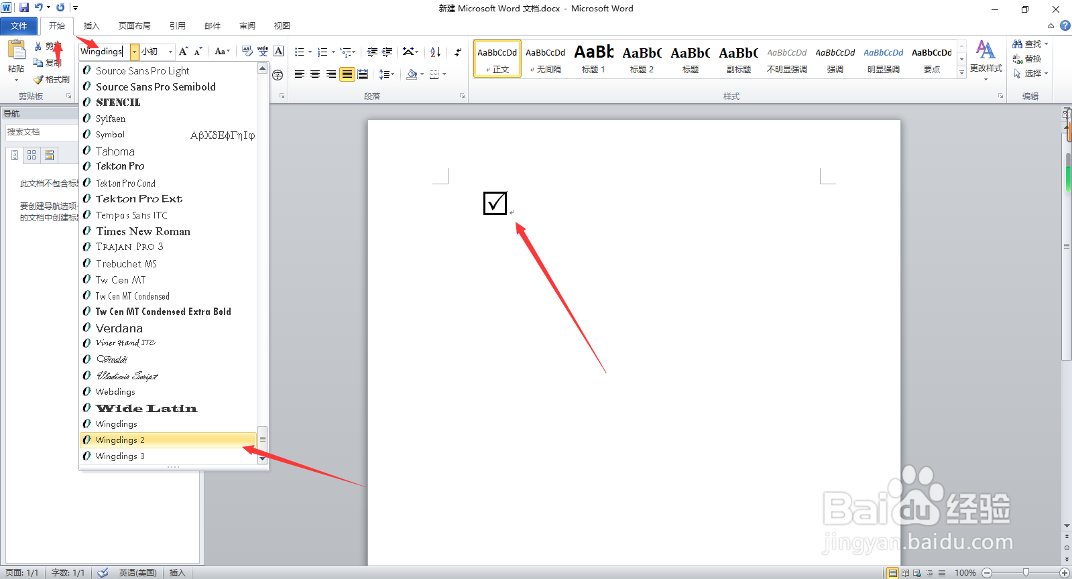1072x579 pixels.
Task: Click the Decrease Indent icon
Action: 372,52
